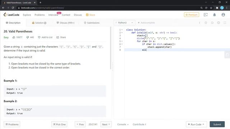Go to Next problem
The width and height of the screenshot is (230, 129).
pyautogui.click(x=106, y=124)
